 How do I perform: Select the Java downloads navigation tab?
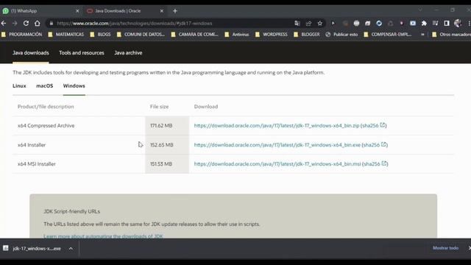click(x=31, y=53)
